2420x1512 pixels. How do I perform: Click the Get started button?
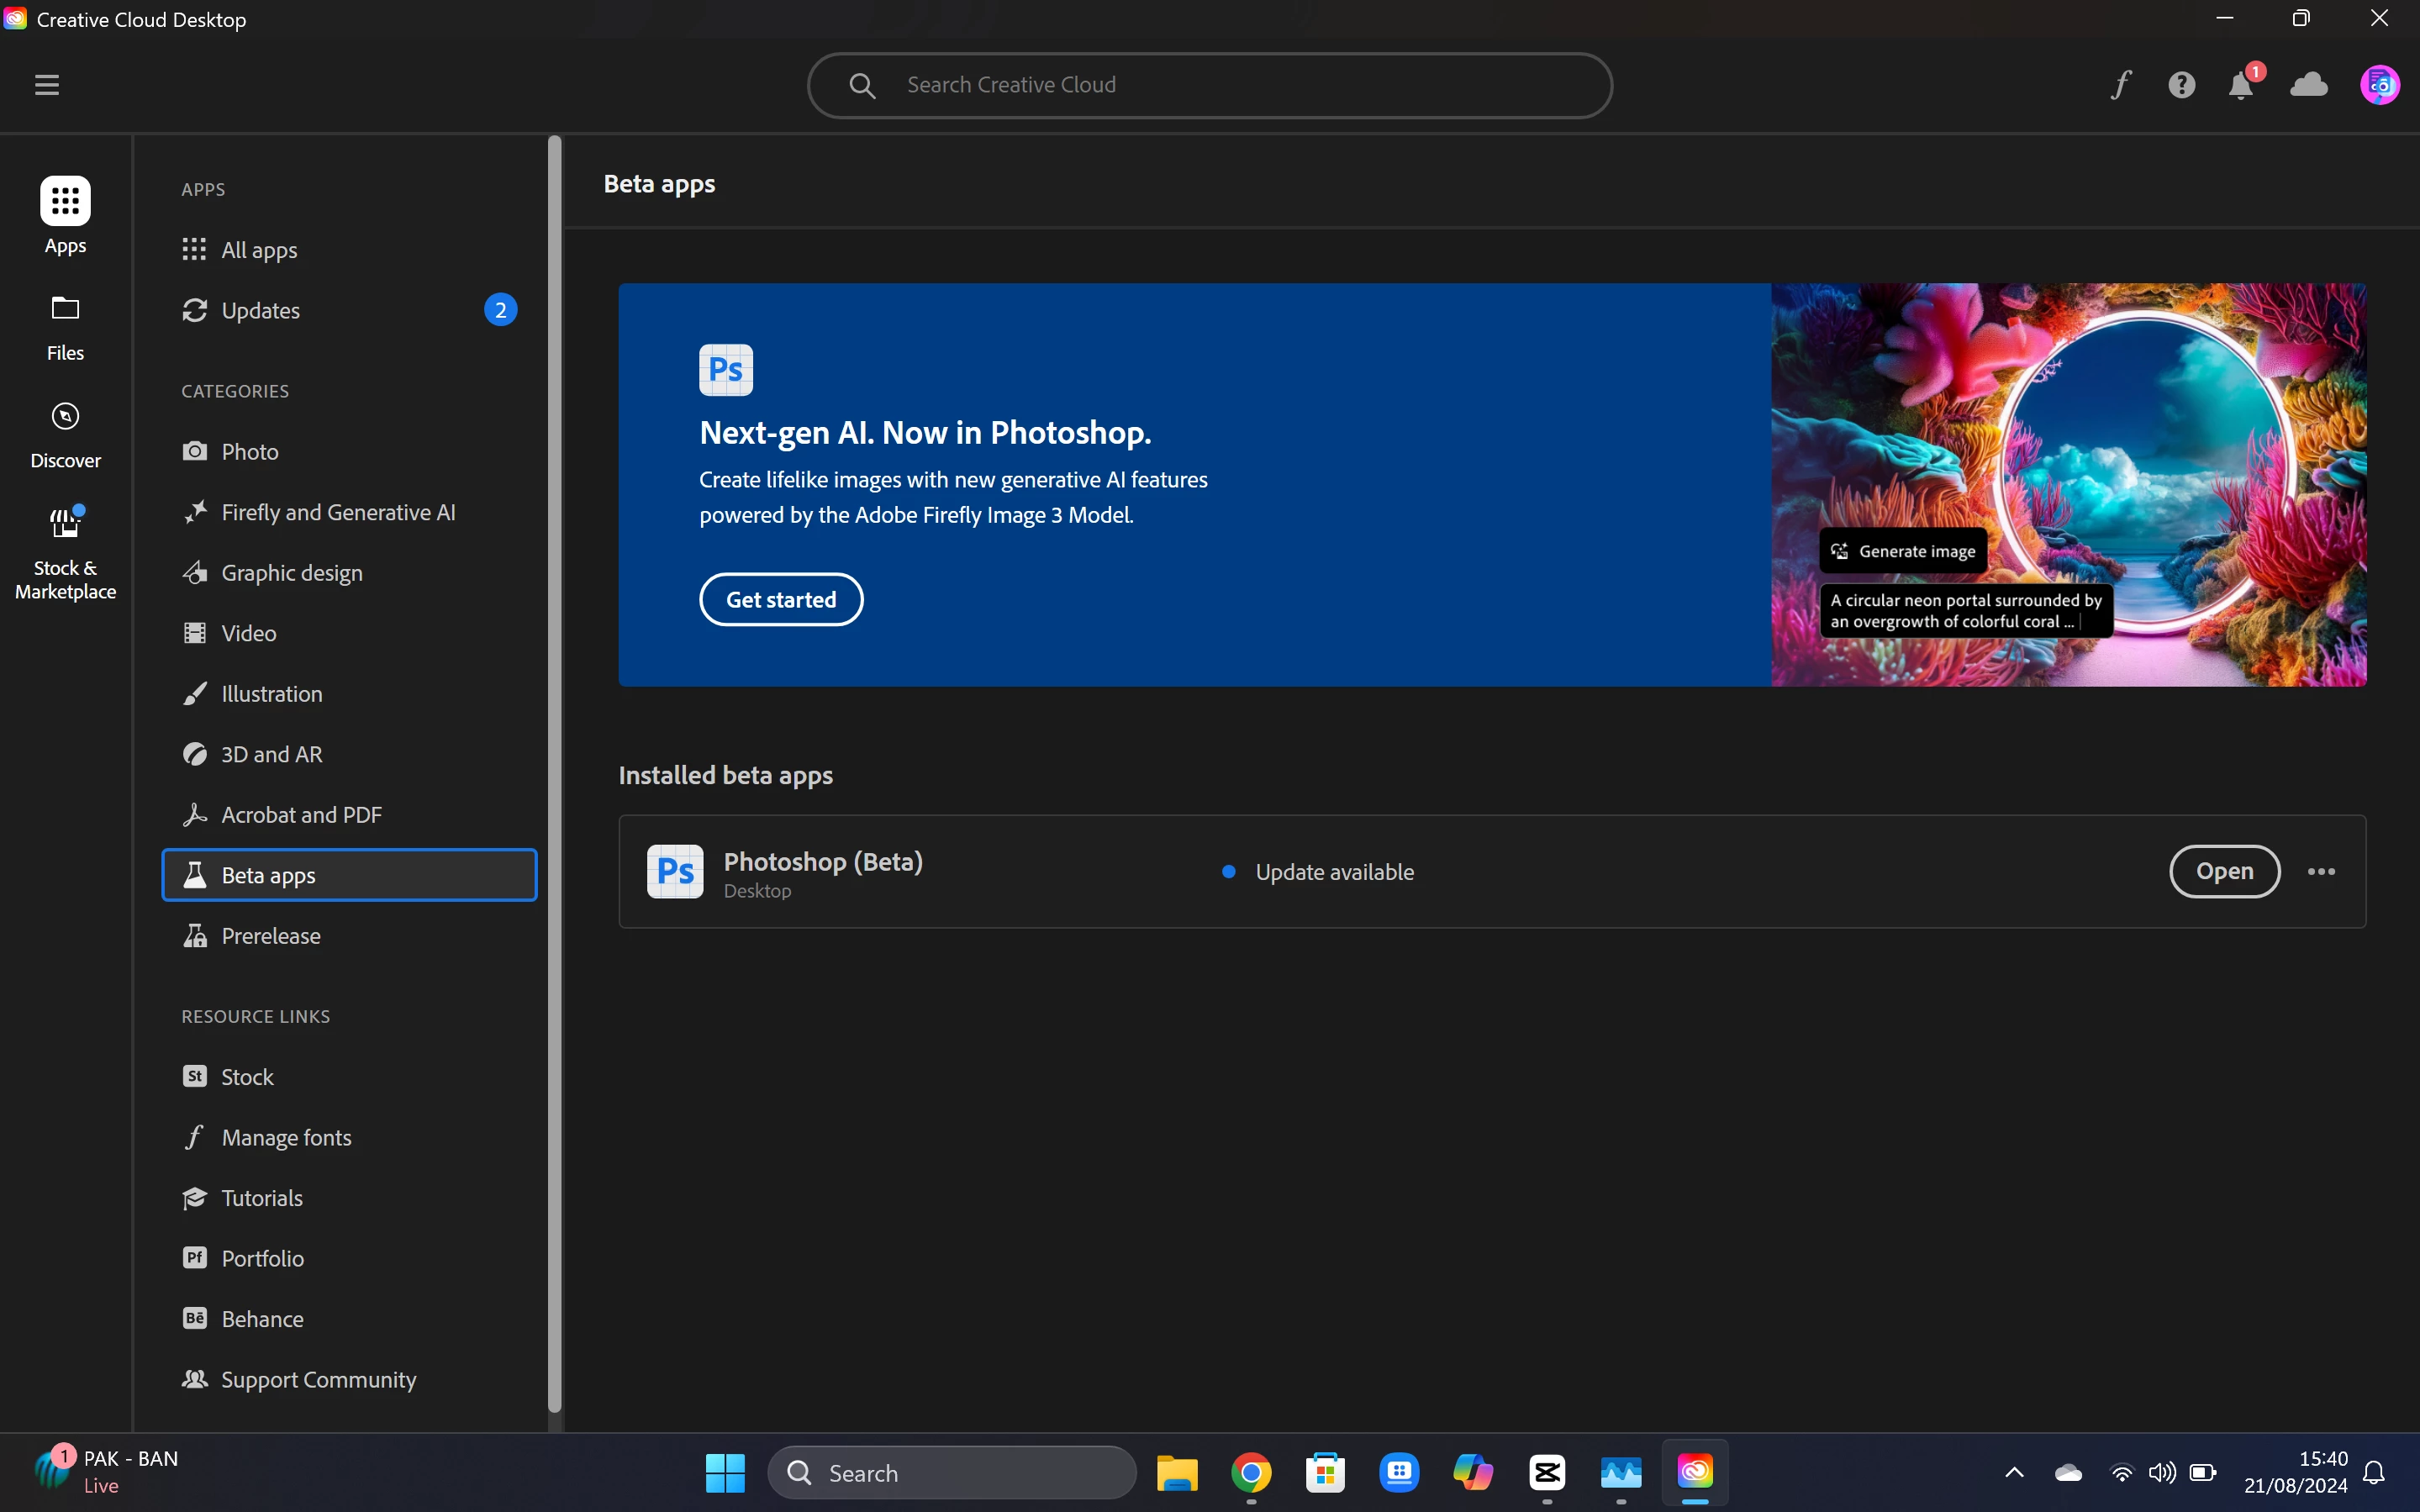coord(780,599)
